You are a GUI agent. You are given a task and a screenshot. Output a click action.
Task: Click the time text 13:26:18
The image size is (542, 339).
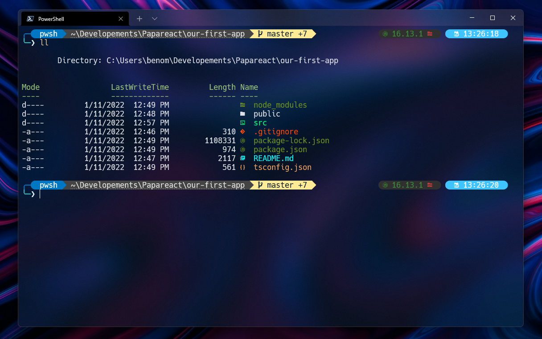coord(481,34)
